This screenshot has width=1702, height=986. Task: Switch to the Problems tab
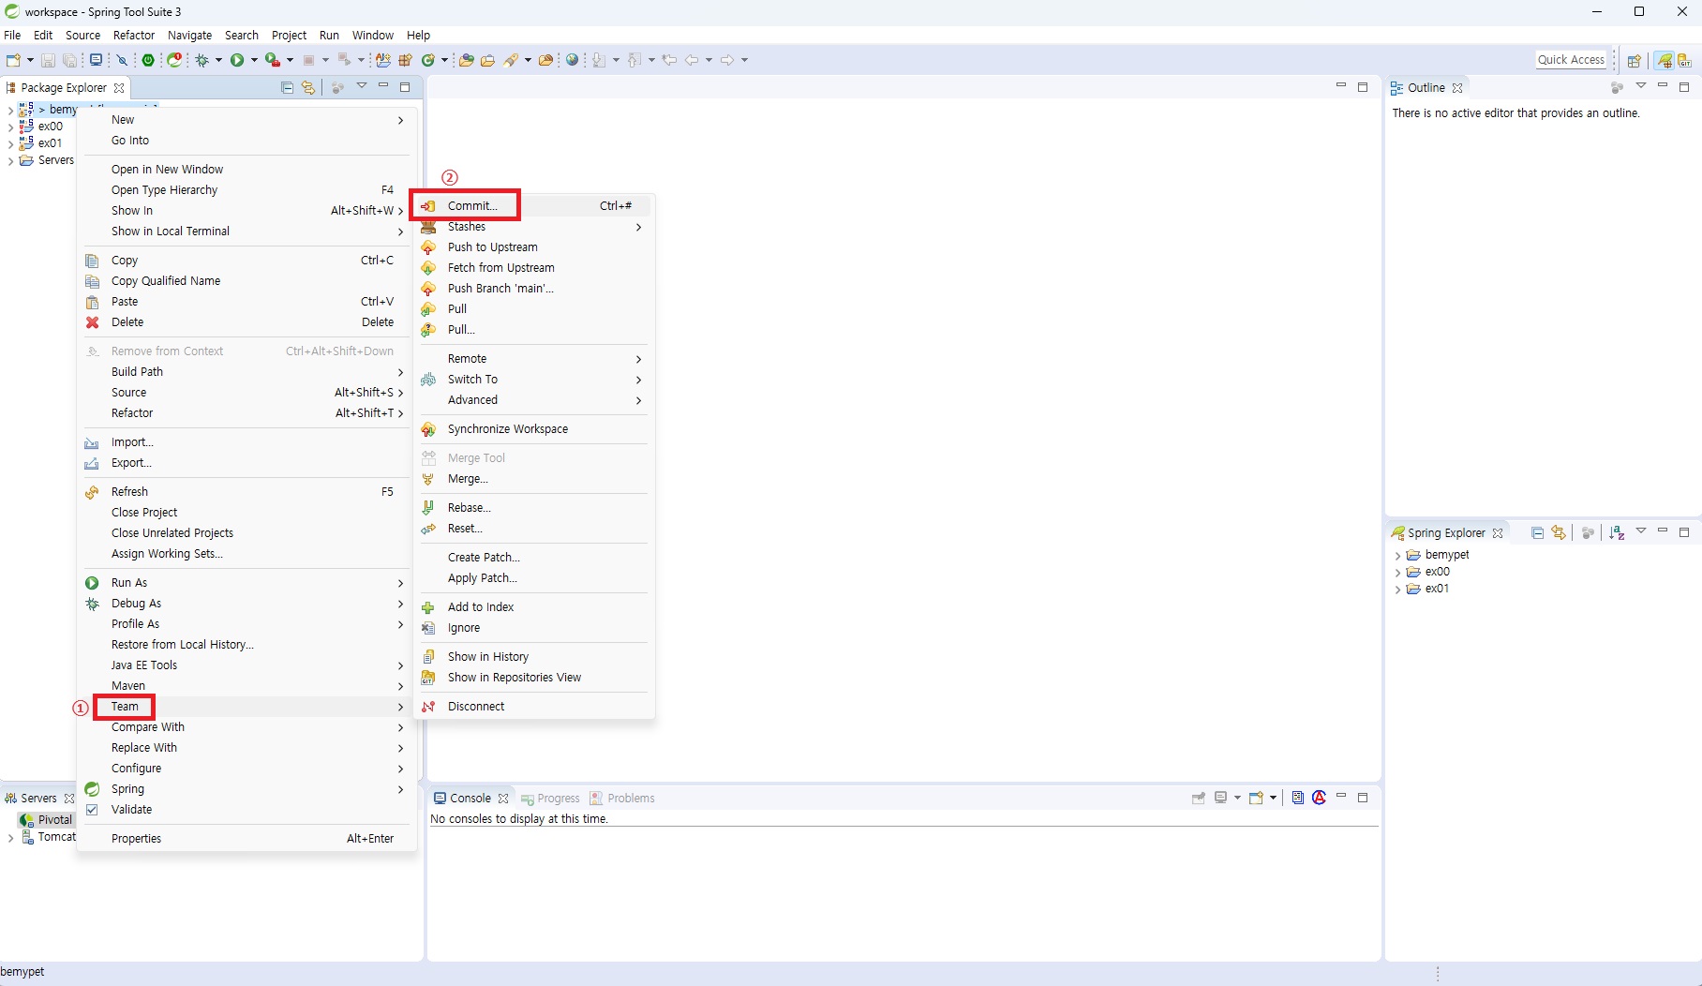point(622,799)
